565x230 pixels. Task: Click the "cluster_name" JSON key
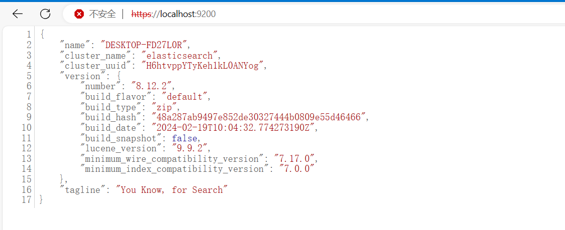[96, 55]
